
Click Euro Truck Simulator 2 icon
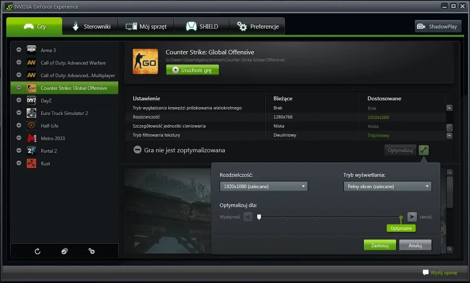tap(31, 113)
